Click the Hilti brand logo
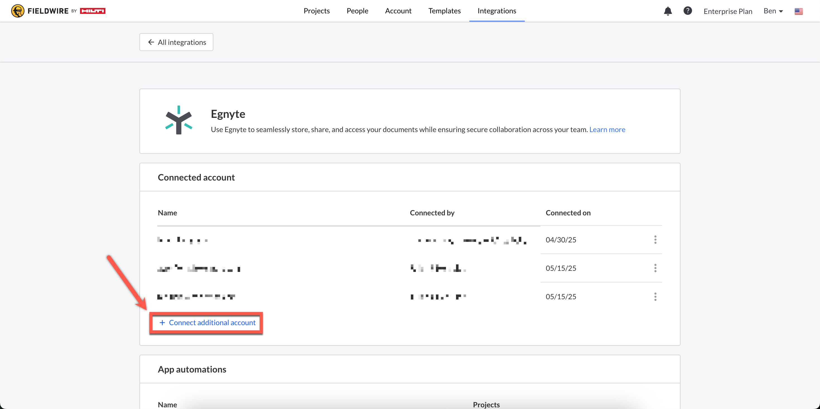 [x=92, y=11]
